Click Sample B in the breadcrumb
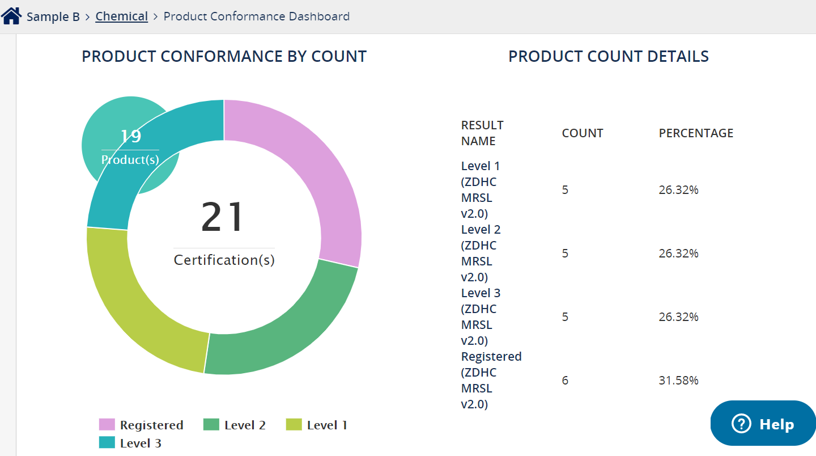Screen dimensions: 816x456 [x=53, y=16]
